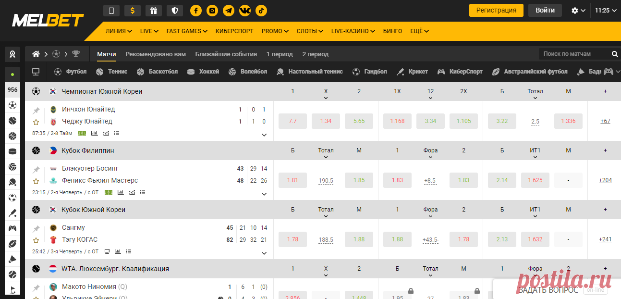
Task: Click the Войти login button
Action: 545,10
